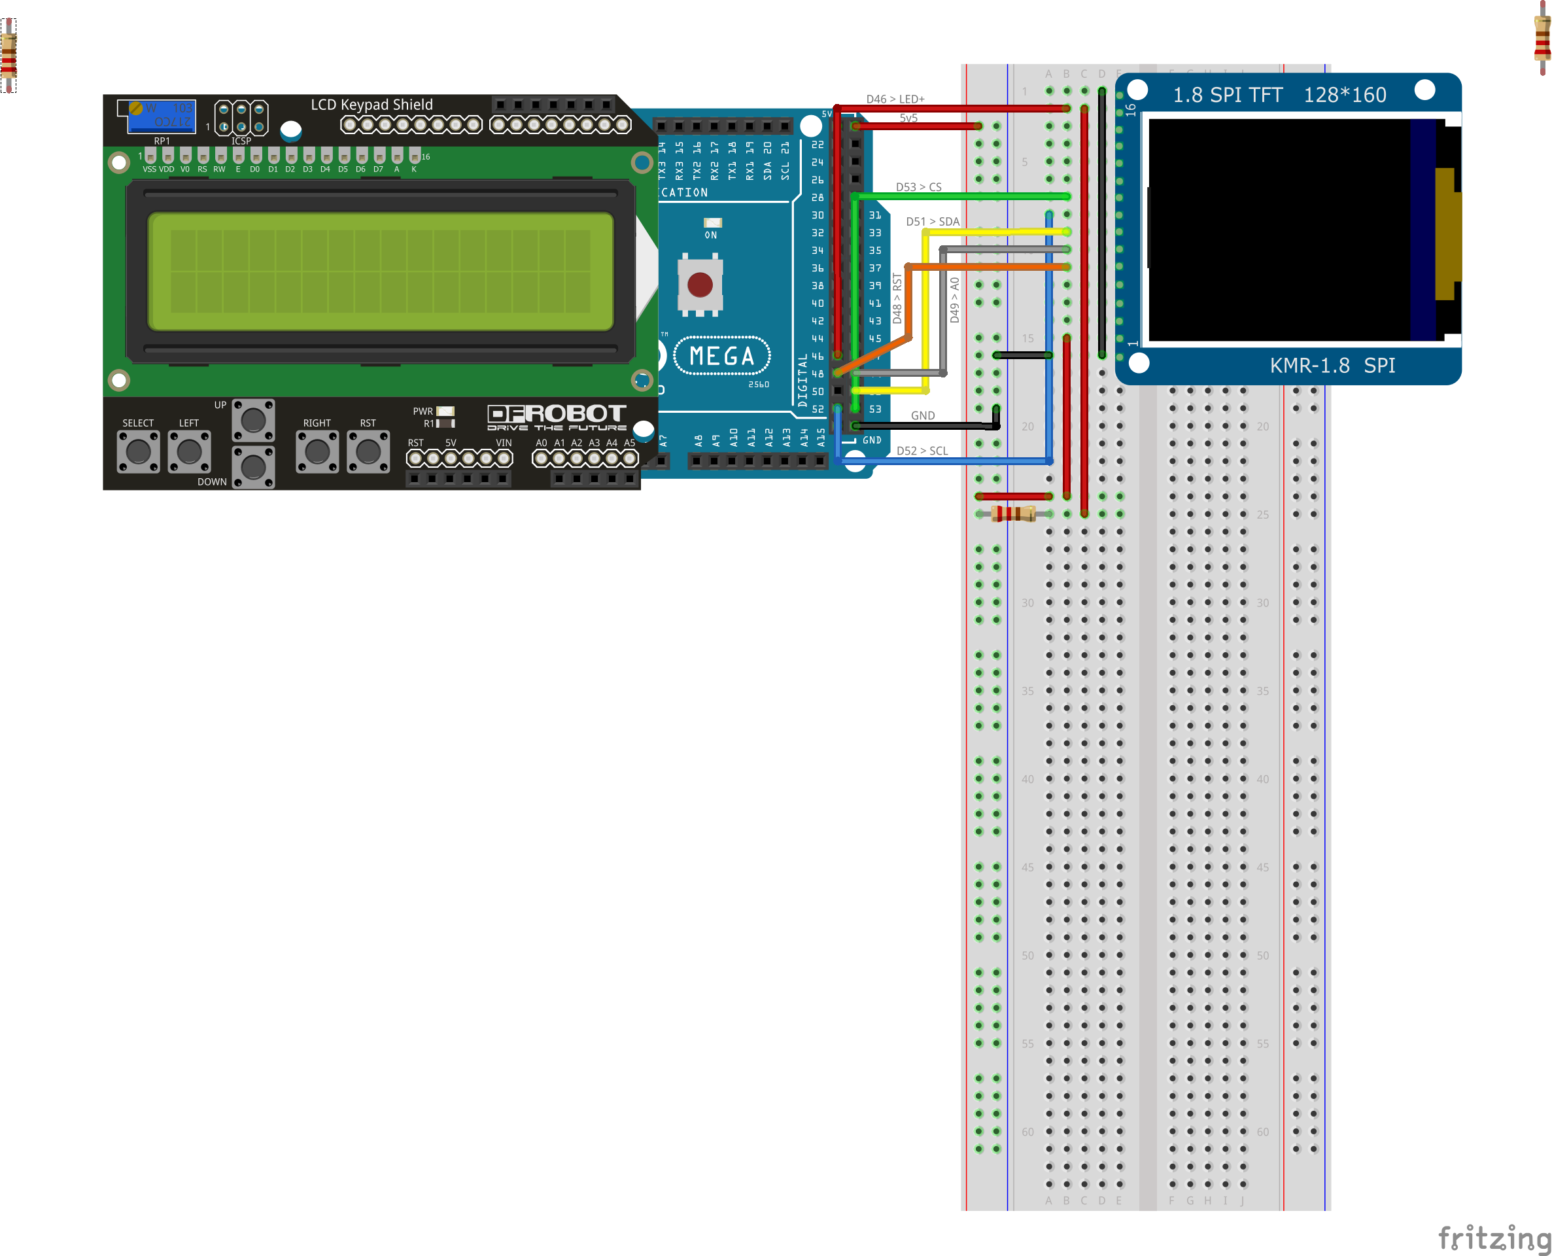Click the MEGA logo on Arduino board
The image size is (1552, 1256).
tap(722, 356)
